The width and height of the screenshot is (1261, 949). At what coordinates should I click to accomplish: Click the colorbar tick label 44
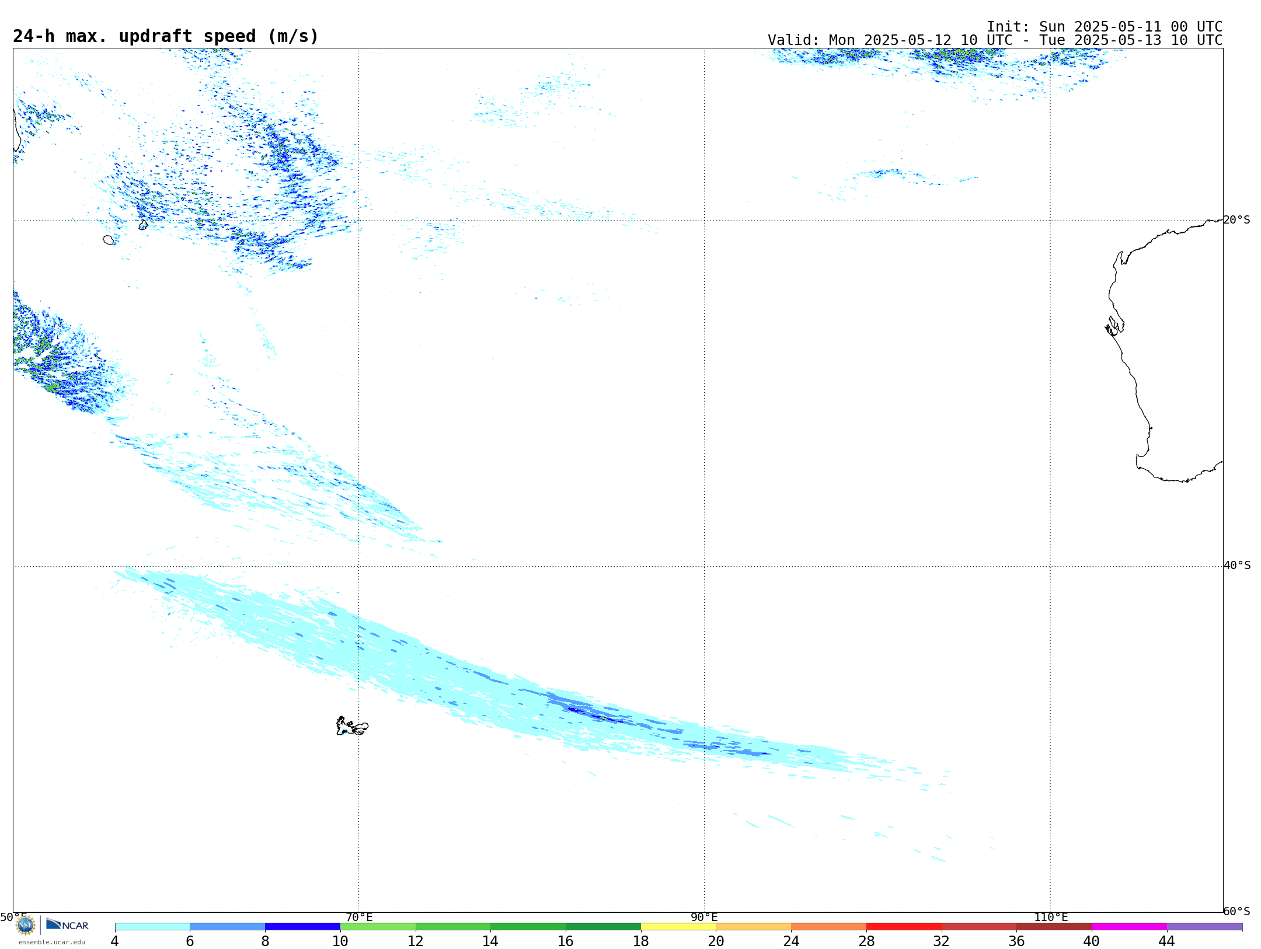1167,941
